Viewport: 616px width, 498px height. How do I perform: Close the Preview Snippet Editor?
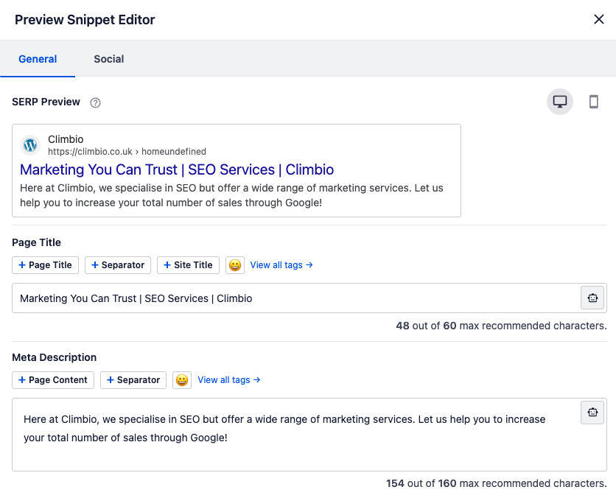(599, 19)
